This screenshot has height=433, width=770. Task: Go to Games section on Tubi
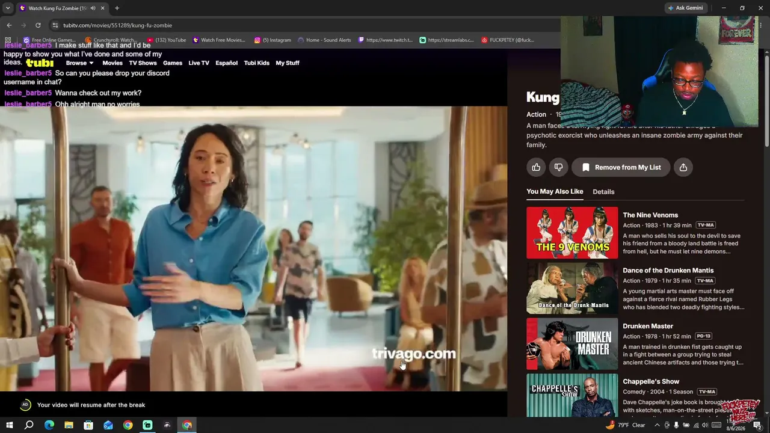tap(173, 63)
